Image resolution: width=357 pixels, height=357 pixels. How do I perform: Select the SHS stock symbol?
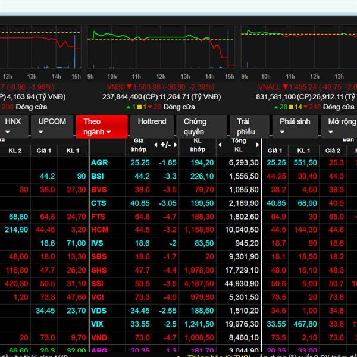(99, 270)
